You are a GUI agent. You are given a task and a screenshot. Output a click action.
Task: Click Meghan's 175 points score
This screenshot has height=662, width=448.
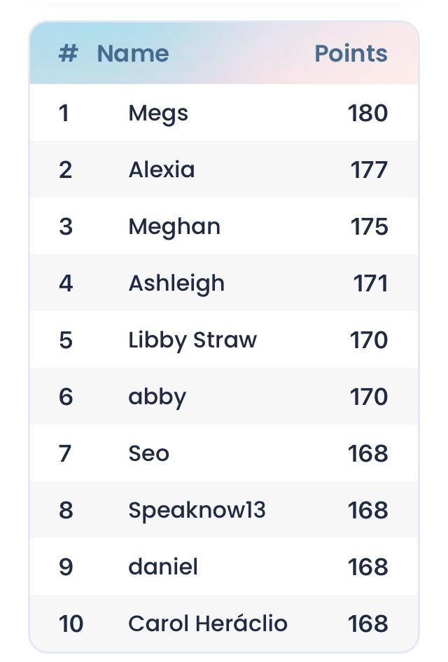(x=369, y=227)
